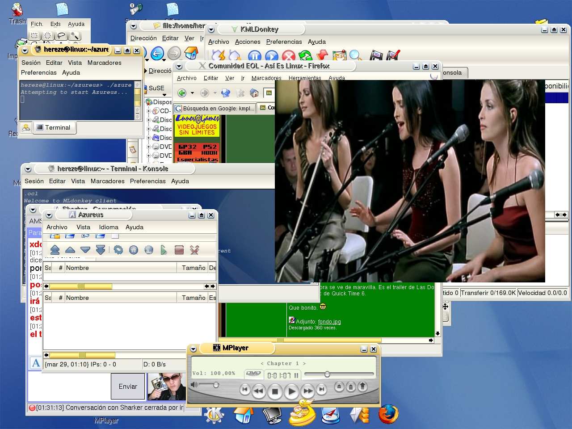Click Konqueror home icon

point(191,53)
